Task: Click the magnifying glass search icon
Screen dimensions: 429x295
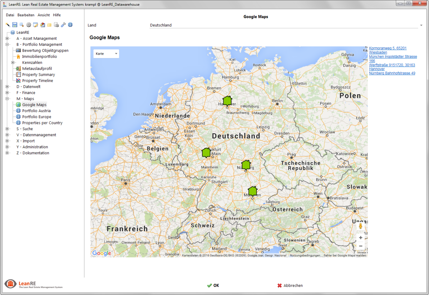Action: tap(21, 25)
